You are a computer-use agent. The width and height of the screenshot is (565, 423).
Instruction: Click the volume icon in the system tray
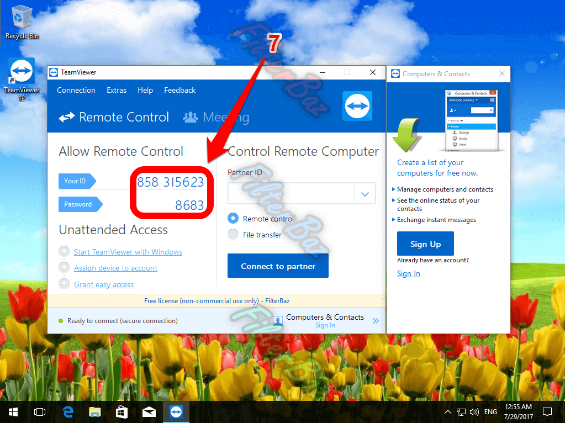pos(474,411)
